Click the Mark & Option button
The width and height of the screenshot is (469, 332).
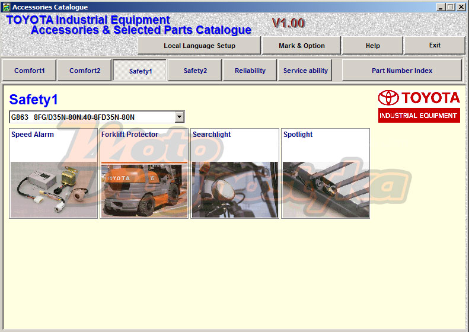point(301,46)
